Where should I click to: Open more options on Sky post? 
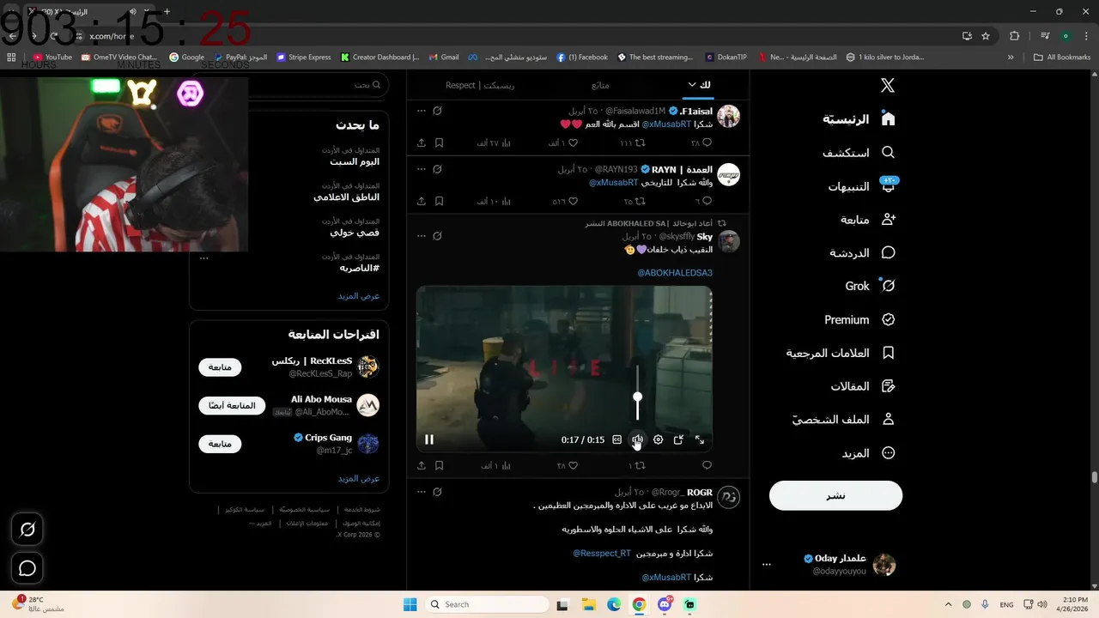click(421, 235)
